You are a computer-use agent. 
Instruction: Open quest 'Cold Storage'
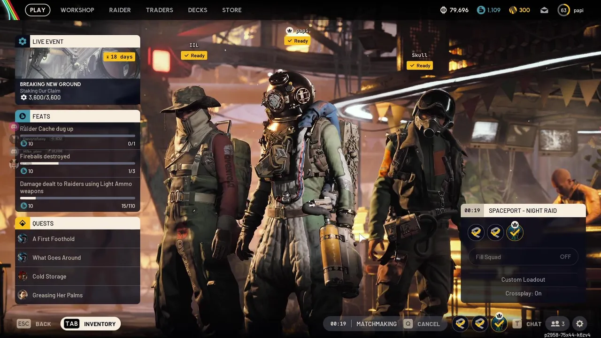point(77,276)
